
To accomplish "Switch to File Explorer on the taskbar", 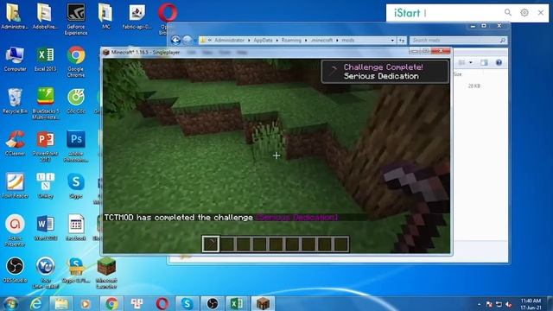I will pos(61,303).
